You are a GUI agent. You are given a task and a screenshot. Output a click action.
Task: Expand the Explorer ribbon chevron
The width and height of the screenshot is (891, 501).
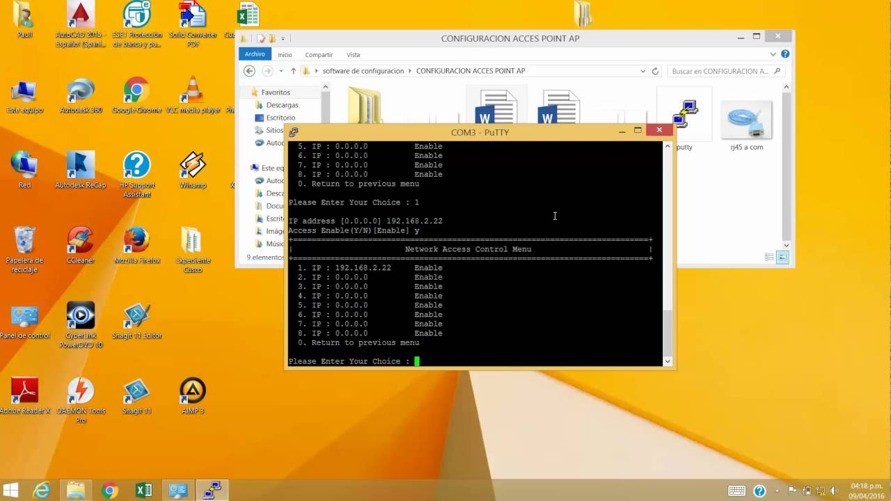point(773,54)
